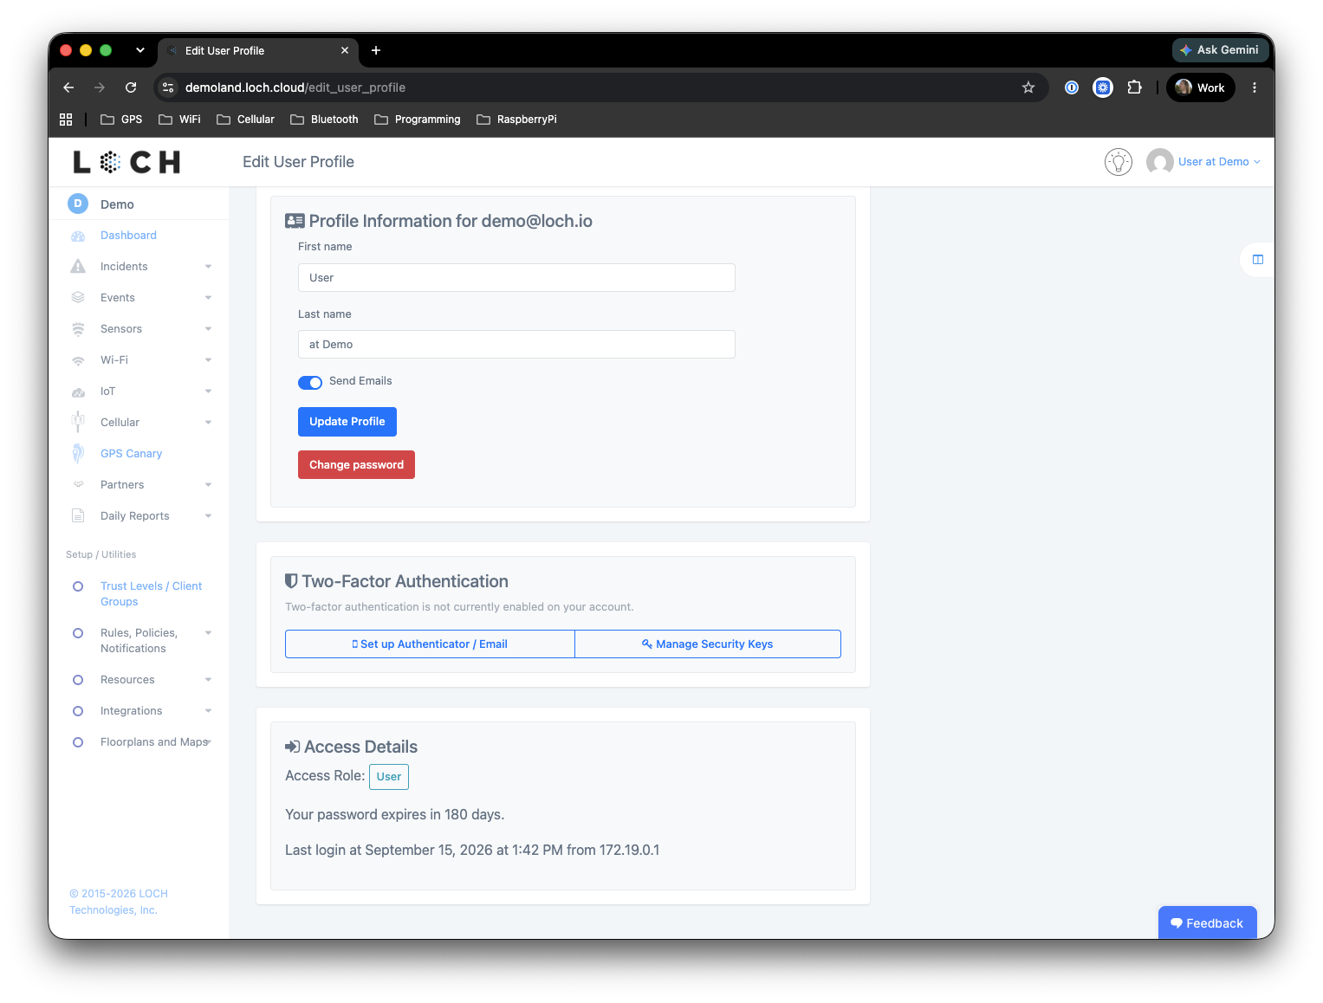1323x1003 pixels.
Task: Open the User at Demo dropdown
Action: pos(1219,162)
